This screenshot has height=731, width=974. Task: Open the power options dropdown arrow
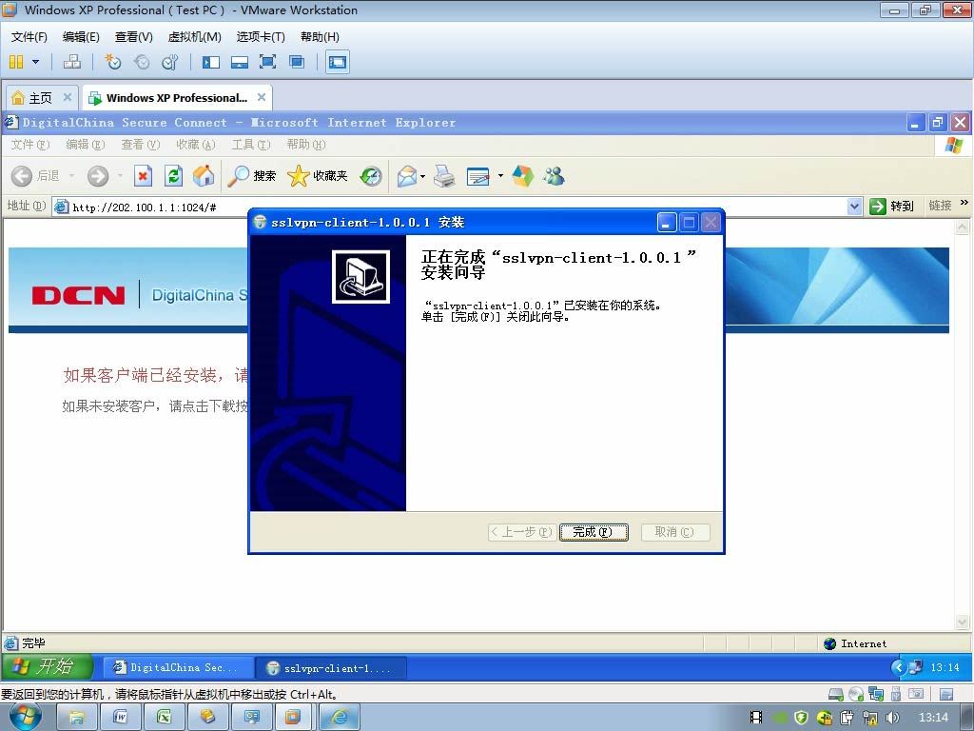pos(35,62)
